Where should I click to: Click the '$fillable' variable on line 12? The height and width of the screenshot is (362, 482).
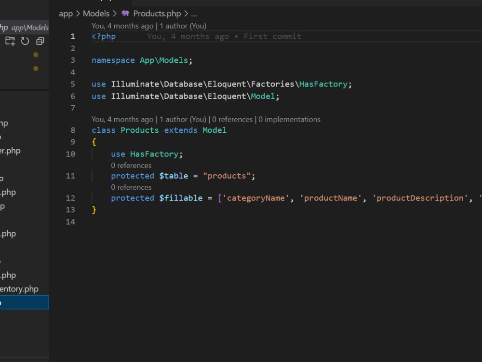(x=181, y=198)
